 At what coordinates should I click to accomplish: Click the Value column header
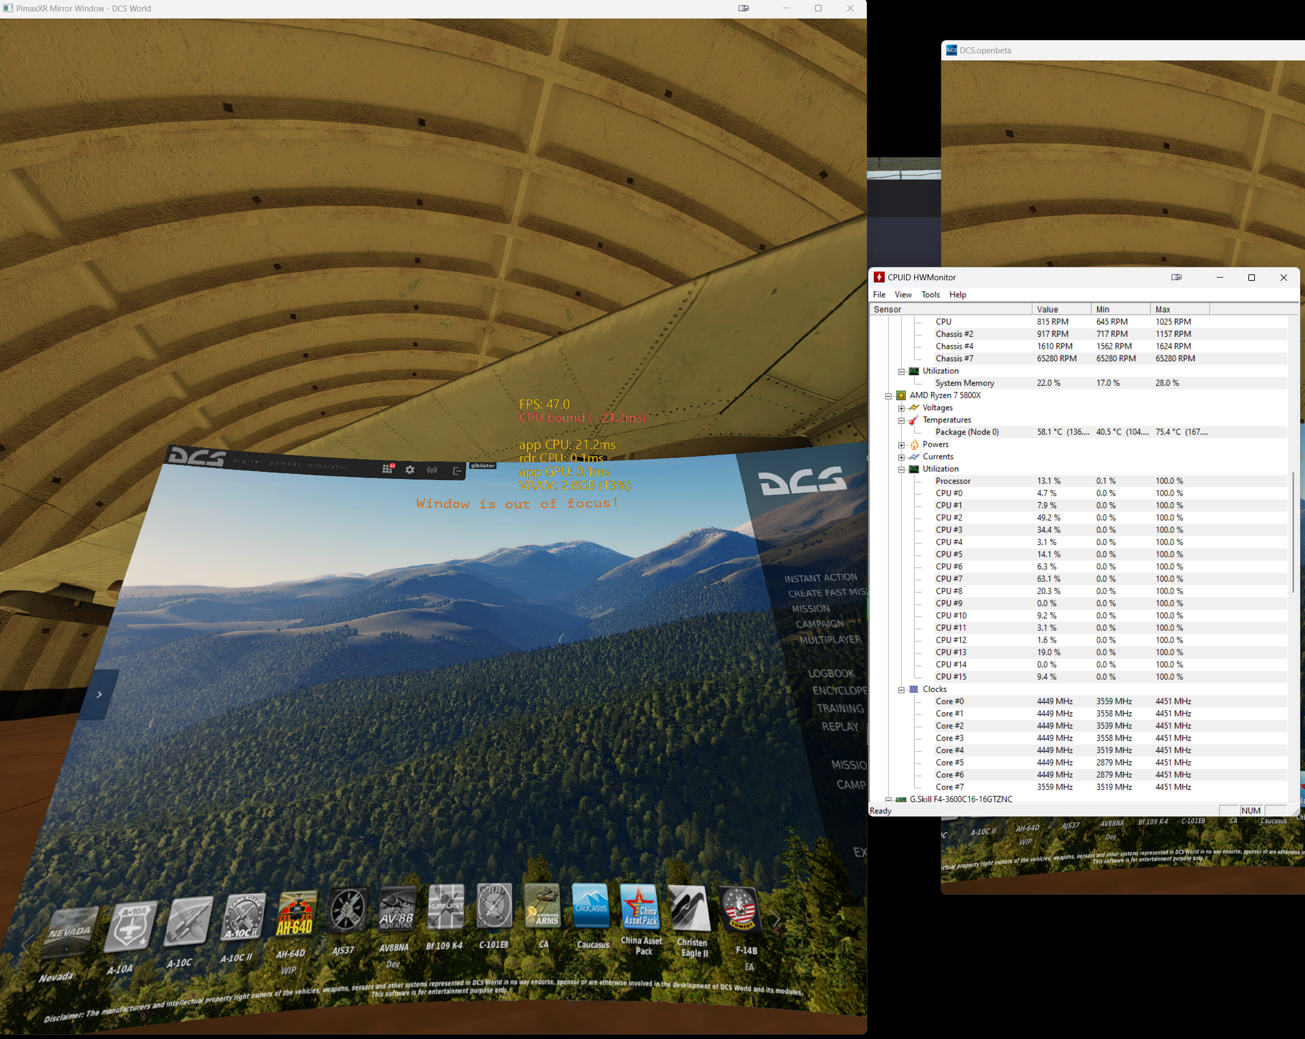tap(1061, 309)
